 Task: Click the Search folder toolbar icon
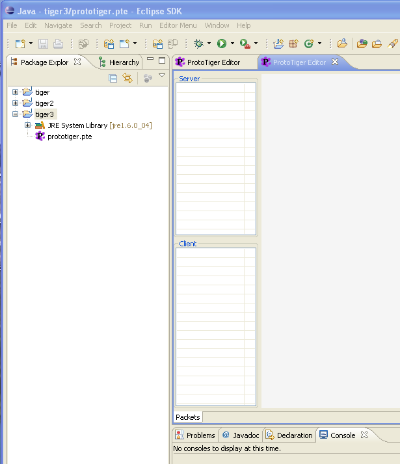click(x=377, y=44)
